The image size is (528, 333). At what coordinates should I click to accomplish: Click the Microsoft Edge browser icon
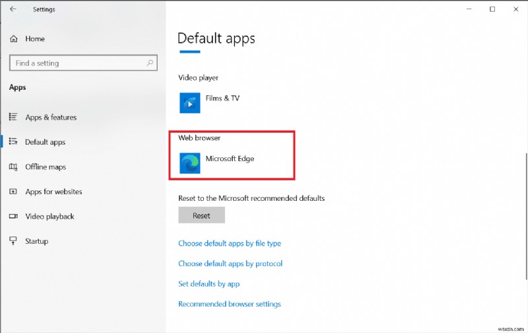click(x=190, y=163)
